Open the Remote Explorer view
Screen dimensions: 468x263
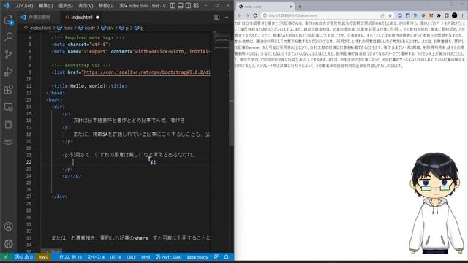click(8, 107)
